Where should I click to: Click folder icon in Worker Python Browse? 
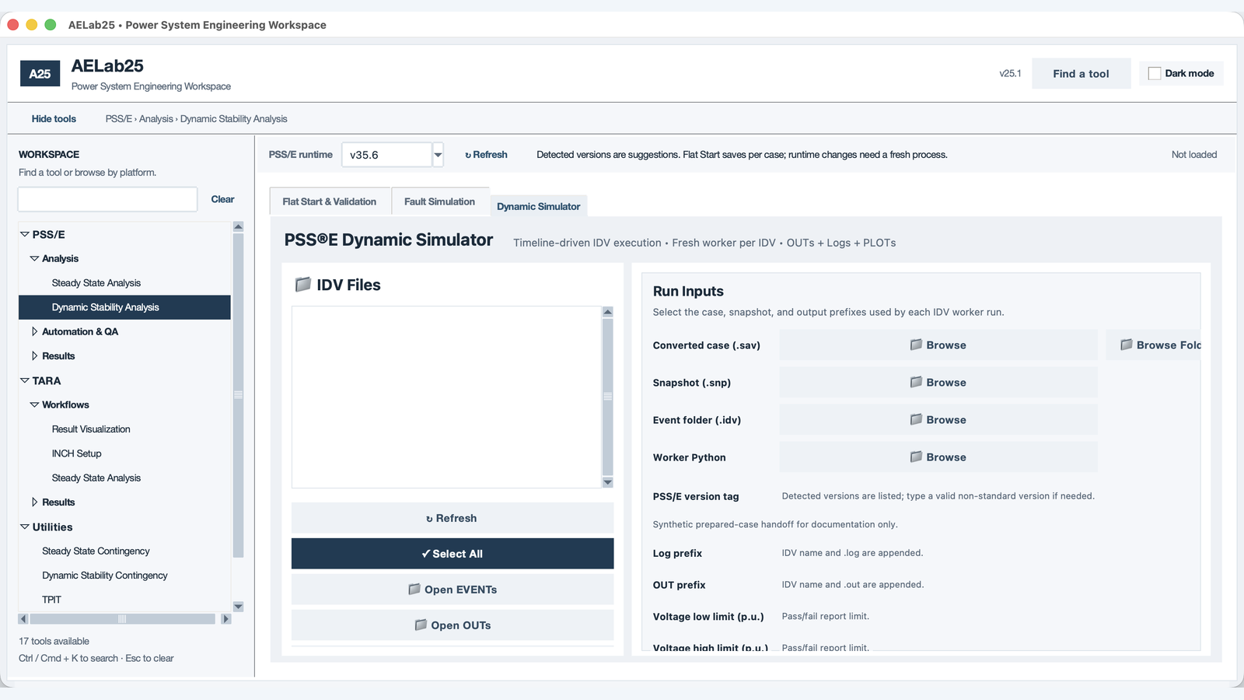(x=916, y=457)
